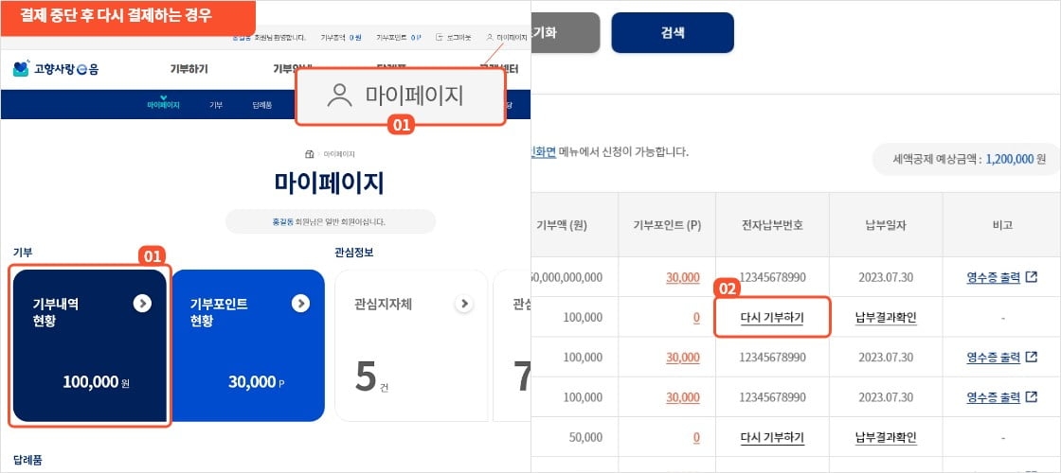The height and width of the screenshot is (473, 1061).
Task: Click the home icon in the breadcrumb
Action: tap(309, 154)
